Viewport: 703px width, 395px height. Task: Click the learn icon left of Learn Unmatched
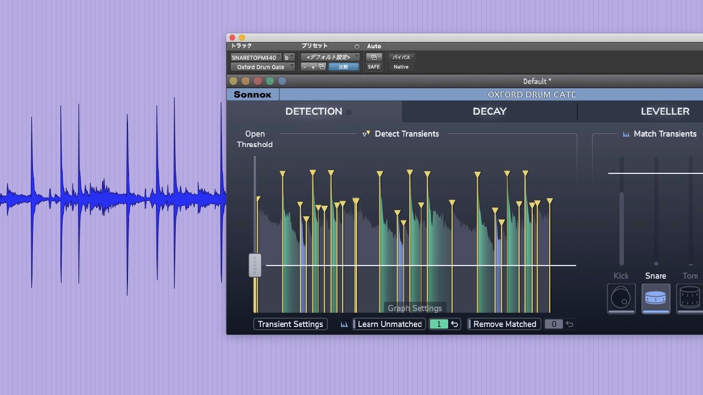(x=344, y=324)
